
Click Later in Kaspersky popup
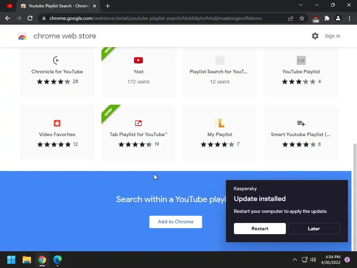314,229
